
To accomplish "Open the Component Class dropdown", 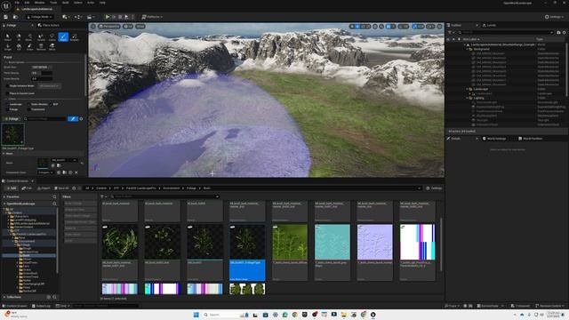I will coord(45,172).
